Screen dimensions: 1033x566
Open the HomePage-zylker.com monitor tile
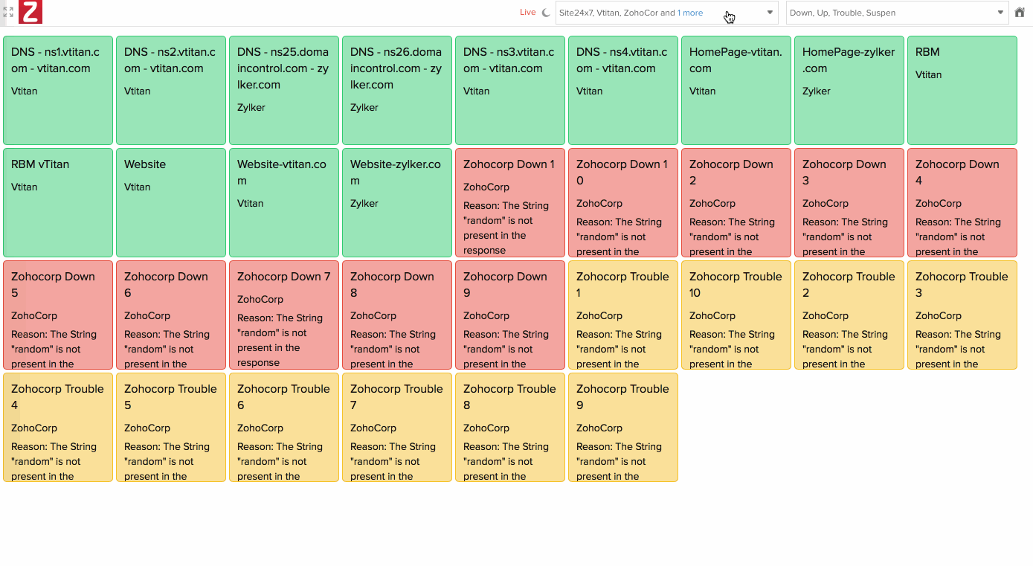(849, 90)
